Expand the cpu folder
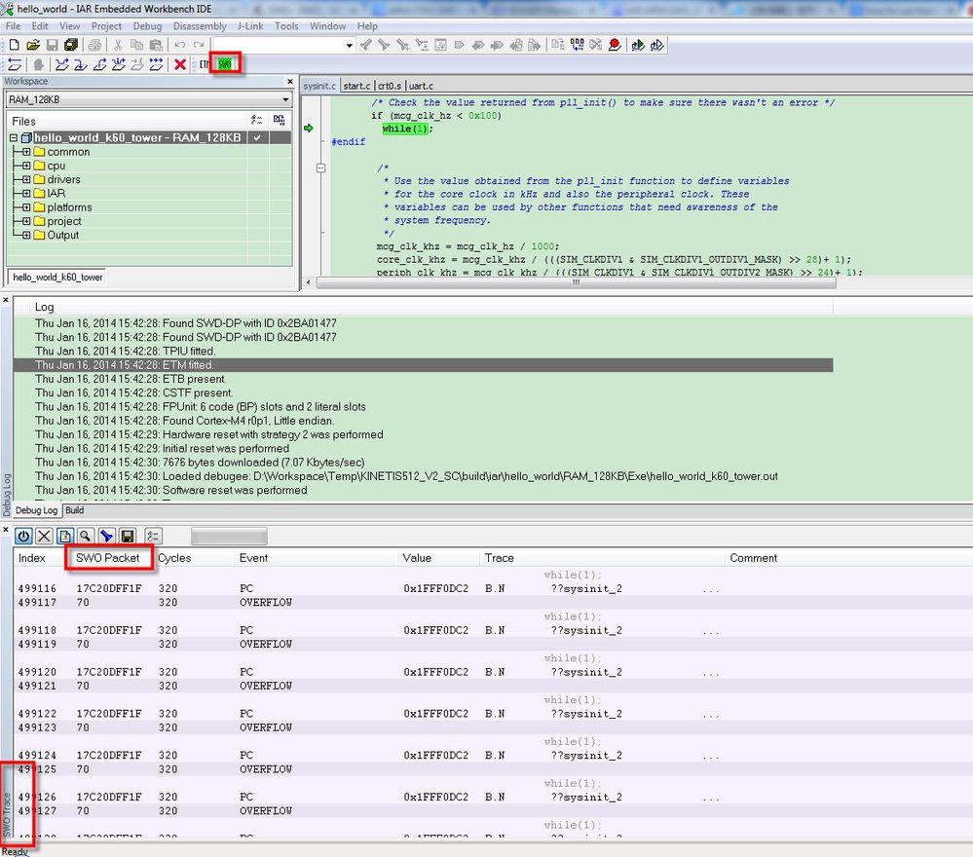The width and height of the screenshot is (973, 857). (26, 166)
